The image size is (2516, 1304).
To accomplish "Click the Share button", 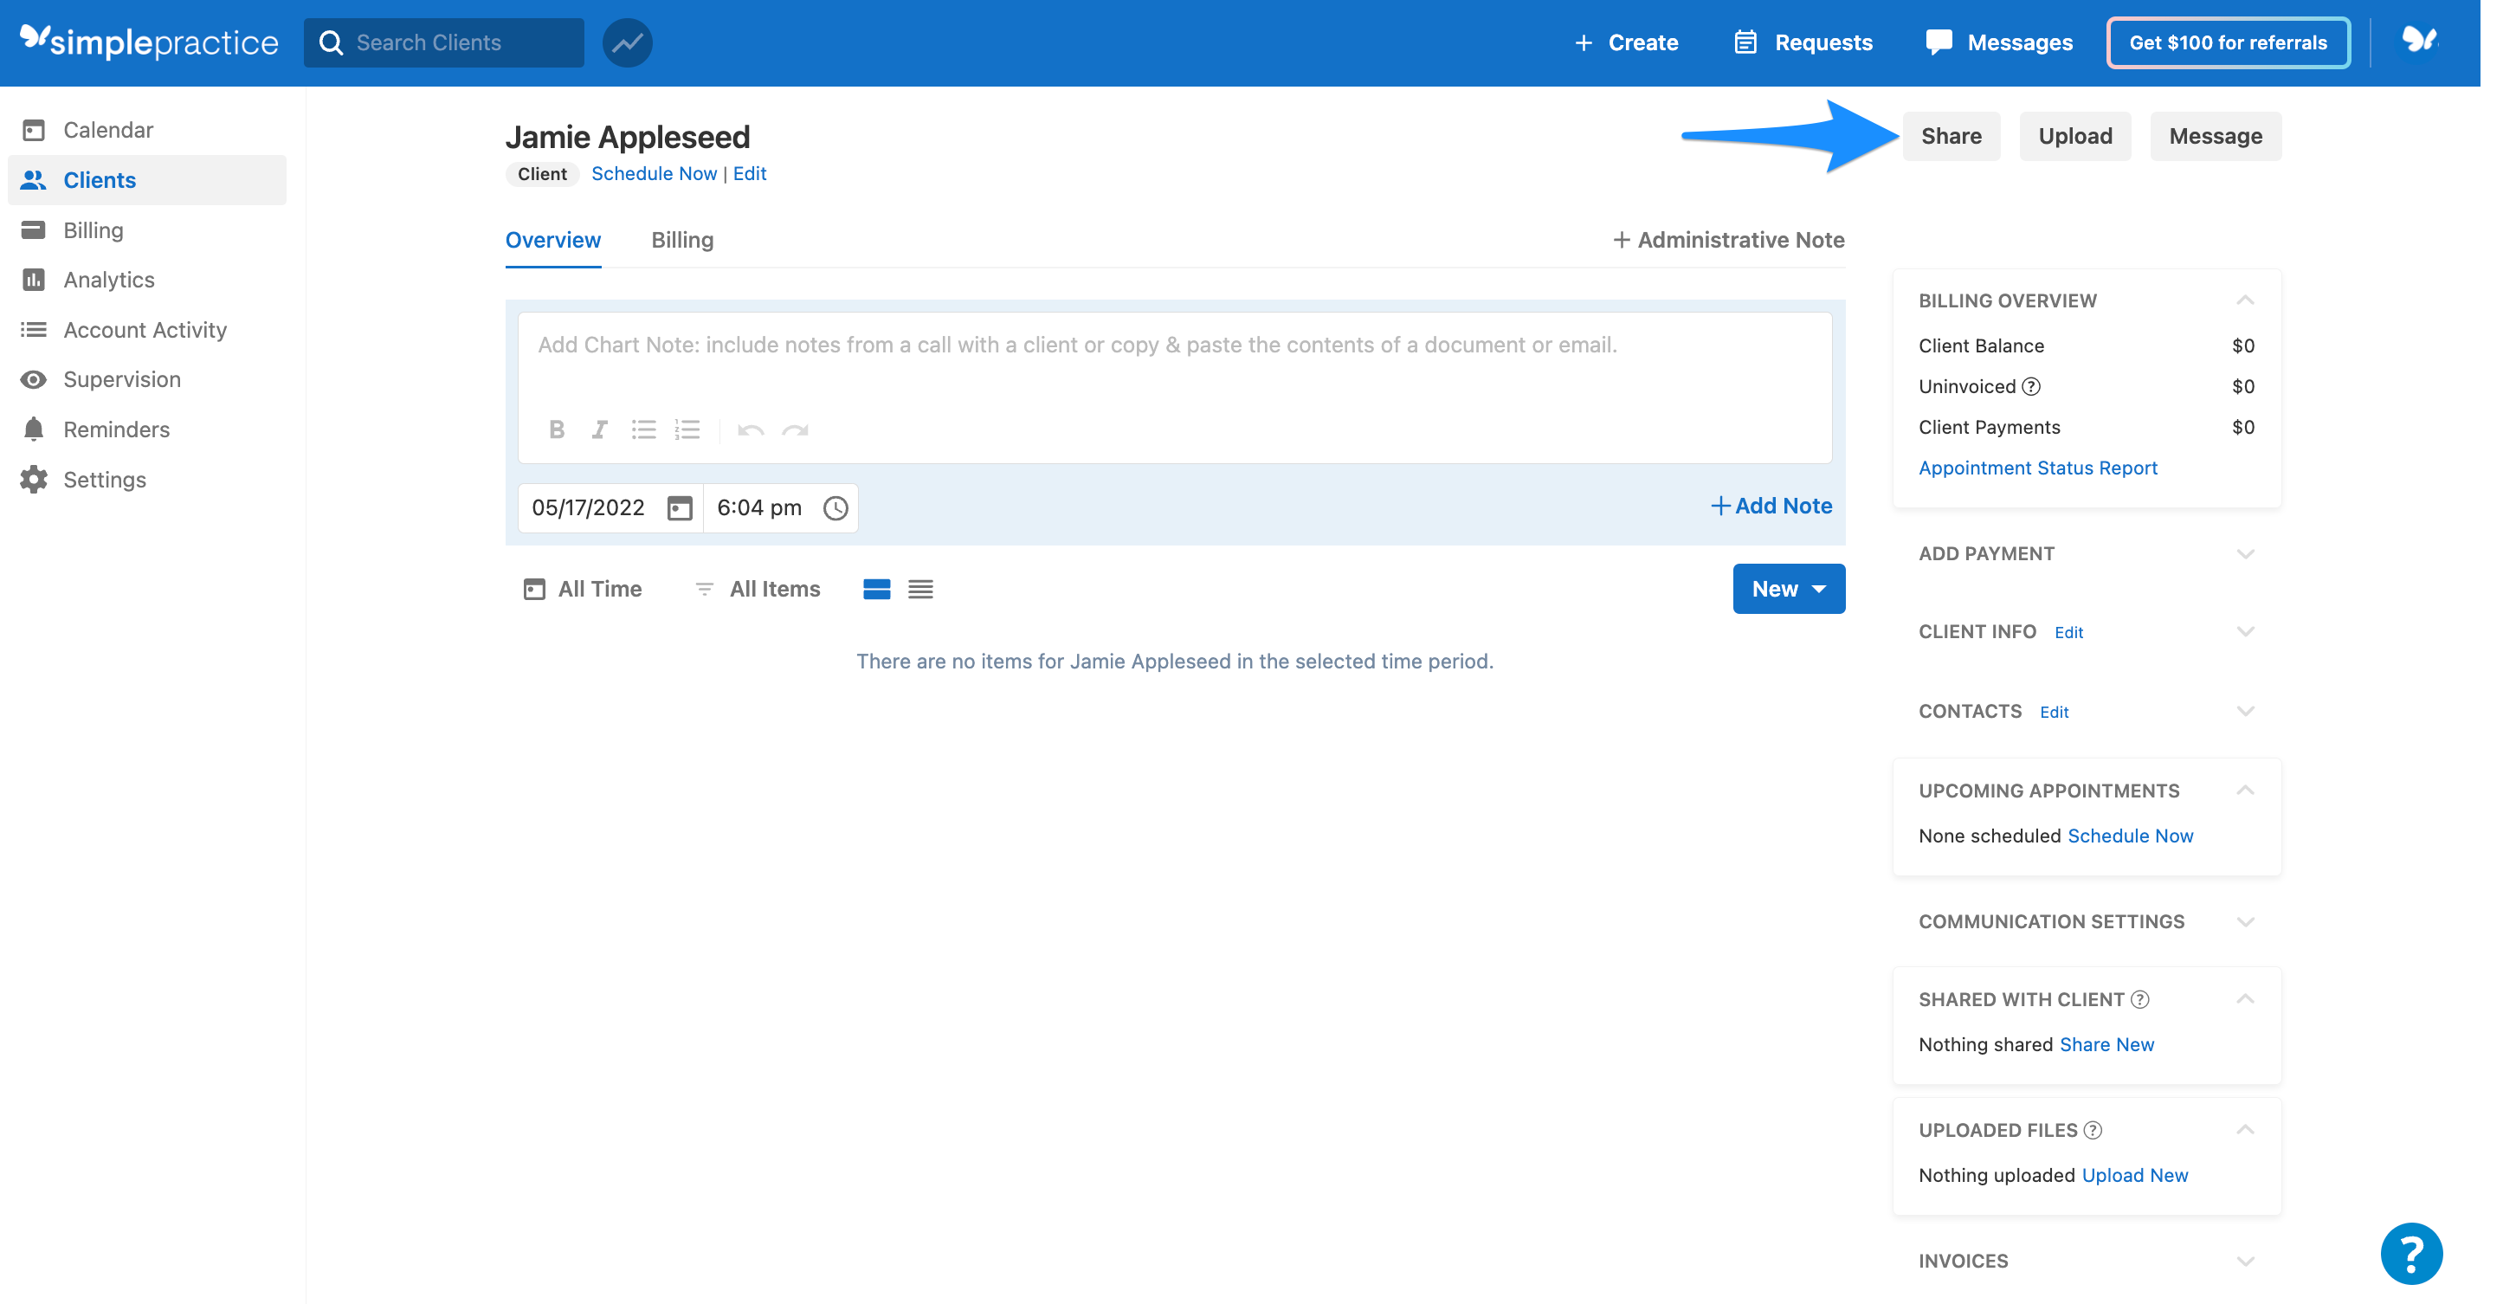I will [x=1952, y=136].
